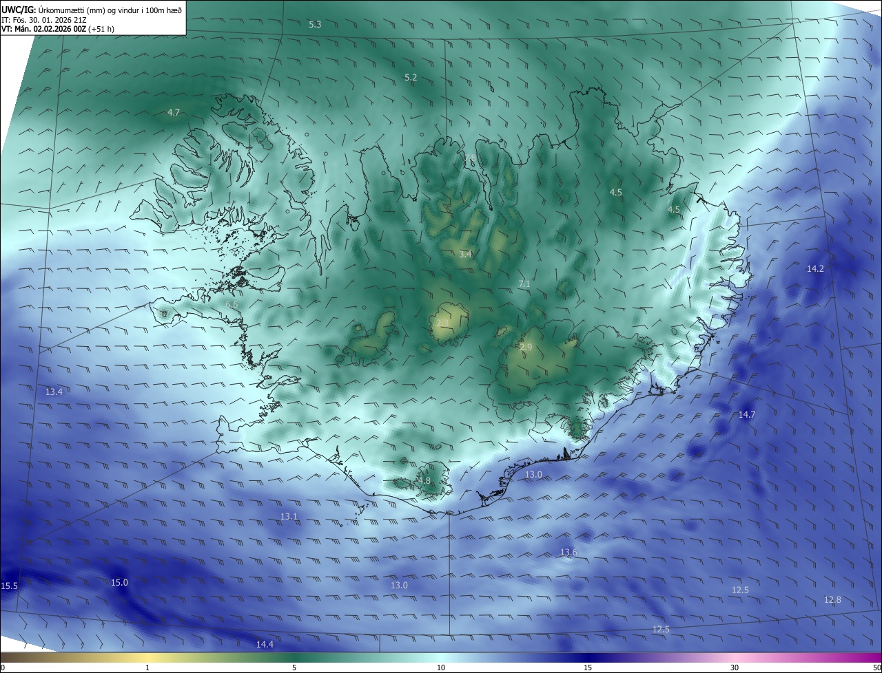This screenshot has width=882, height=673.
Task: Select the 15.5 value label
Action: click(x=10, y=586)
